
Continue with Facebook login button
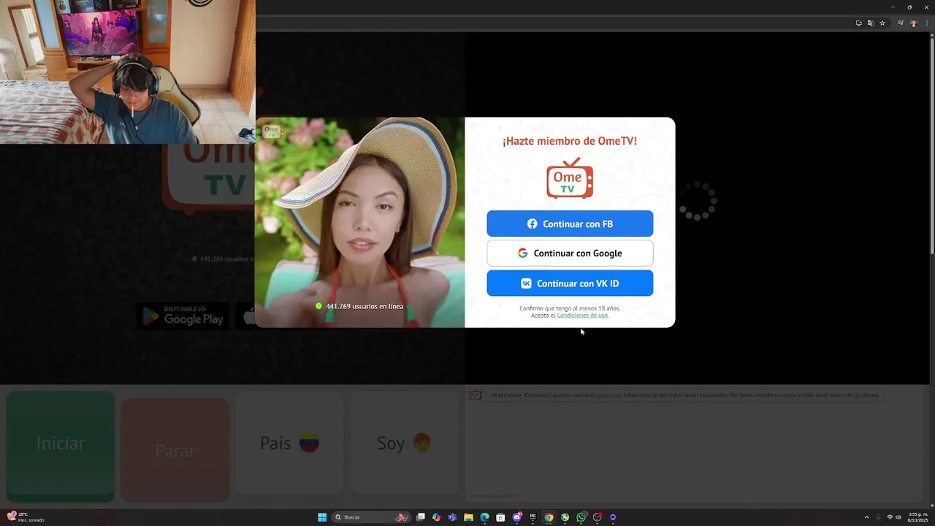click(x=570, y=224)
